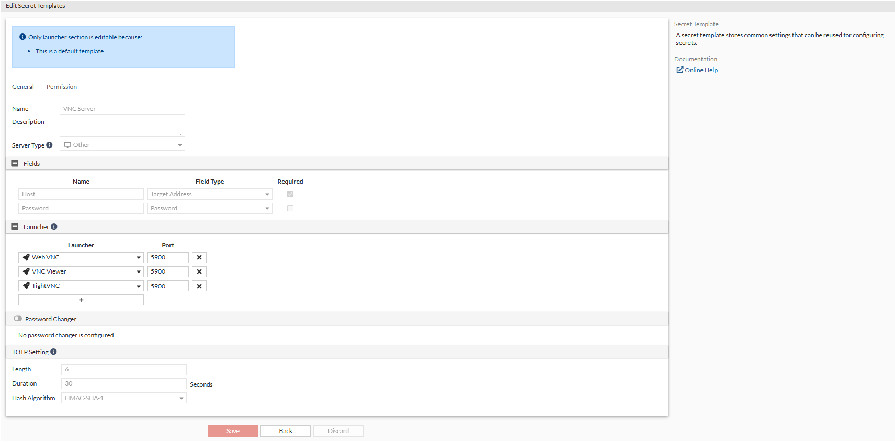Delete the VNC Viewer launcher entry
The width and height of the screenshot is (895, 442).
coord(199,271)
